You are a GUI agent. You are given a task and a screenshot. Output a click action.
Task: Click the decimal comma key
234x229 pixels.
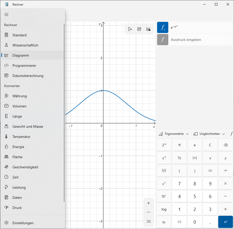tap(210, 222)
